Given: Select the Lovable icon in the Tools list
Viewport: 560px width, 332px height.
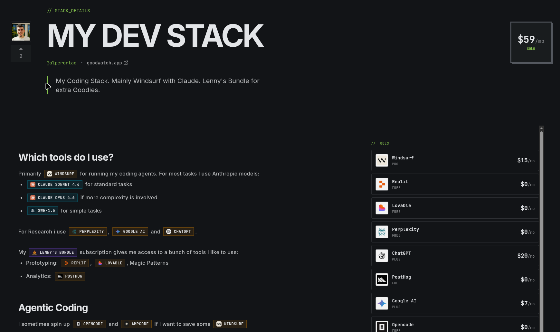Looking at the screenshot, I should click(x=382, y=208).
